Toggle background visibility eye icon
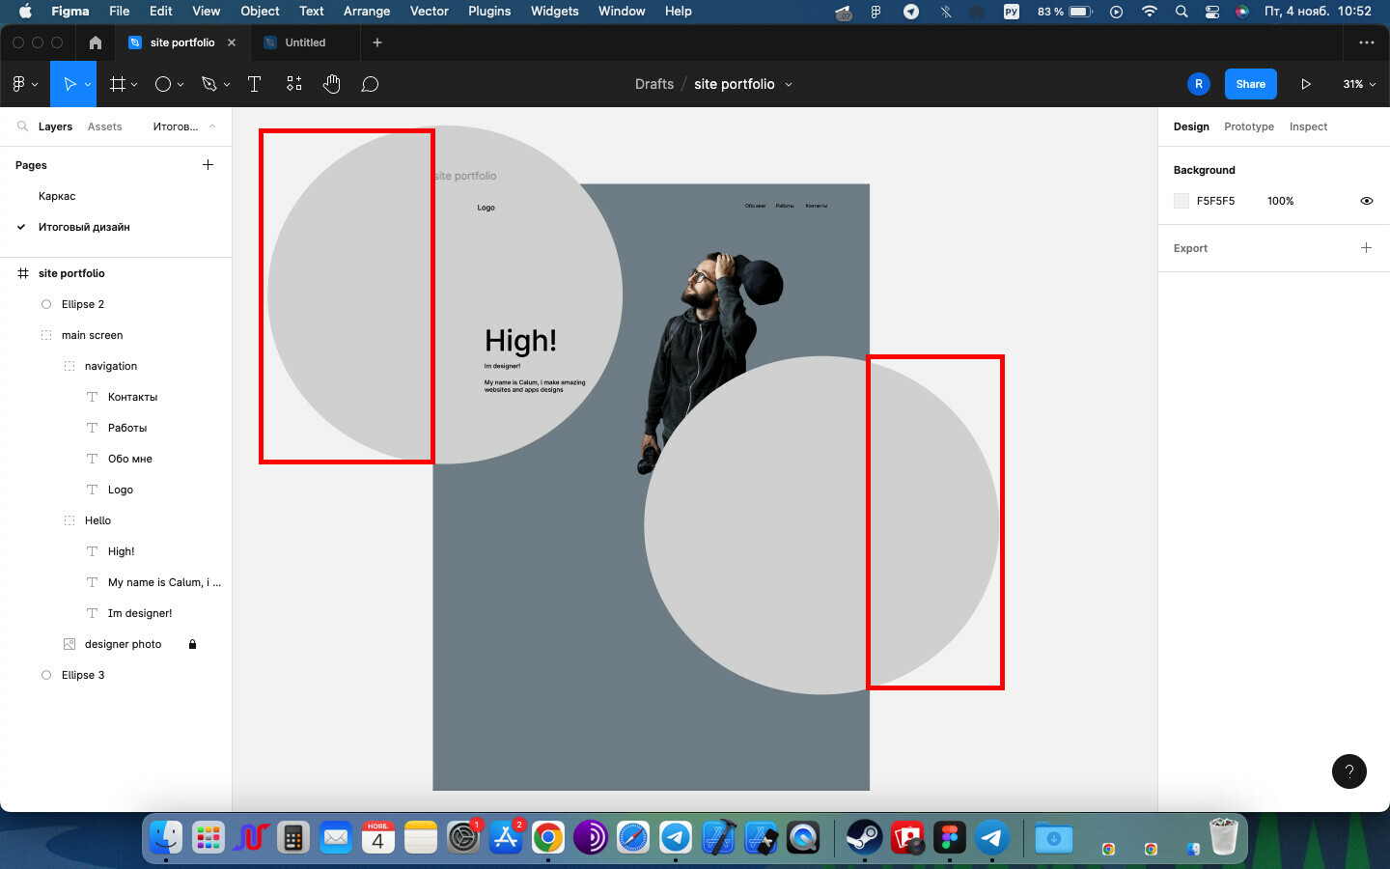This screenshot has height=869, width=1390. 1367,201
